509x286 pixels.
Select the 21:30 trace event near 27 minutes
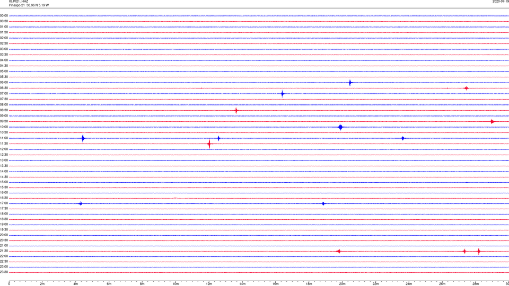tap(464, 251)
